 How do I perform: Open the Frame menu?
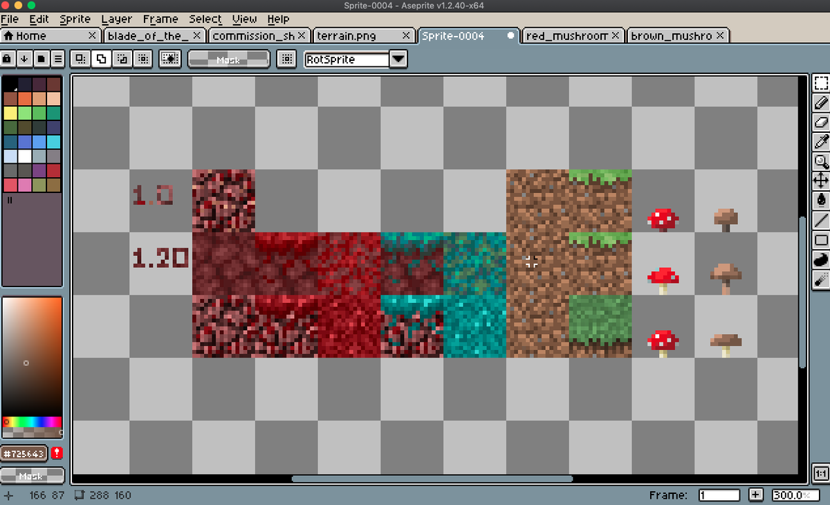(x=160, y=19)
